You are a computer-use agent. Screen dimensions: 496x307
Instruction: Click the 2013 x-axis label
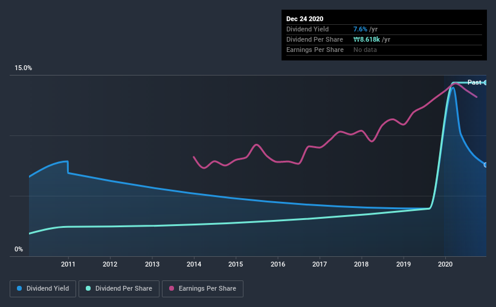coord(152,264)
